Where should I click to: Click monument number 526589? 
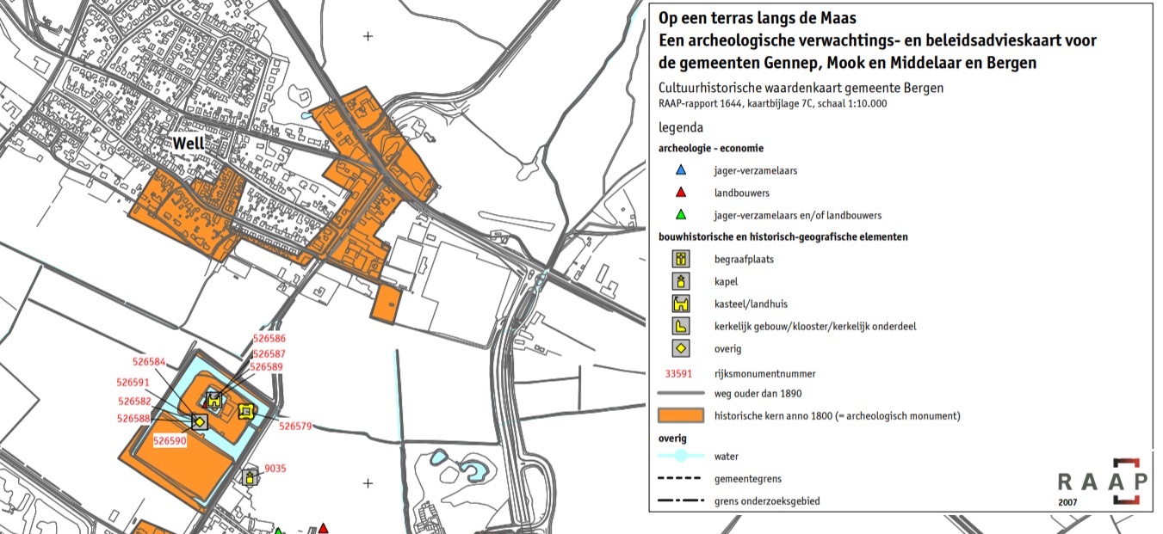pyautogui.click(x=266, y=366)
